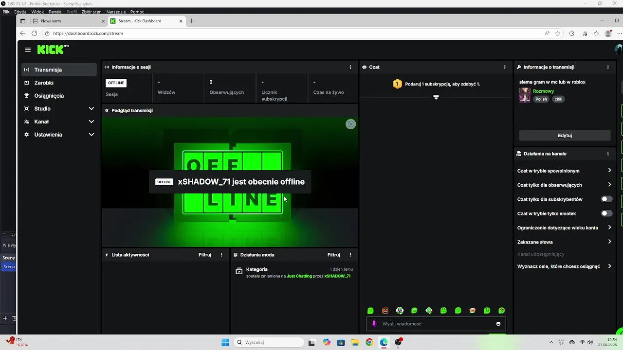Add page to favorites star icon
The height and width of the screenshot is (350, 623).
[558, 34]
